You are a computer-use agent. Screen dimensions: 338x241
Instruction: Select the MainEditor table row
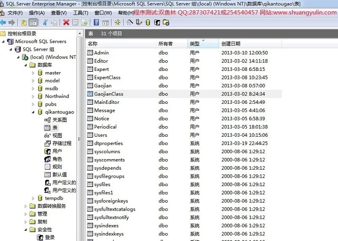pyautogui.click(x=184, y=102)
